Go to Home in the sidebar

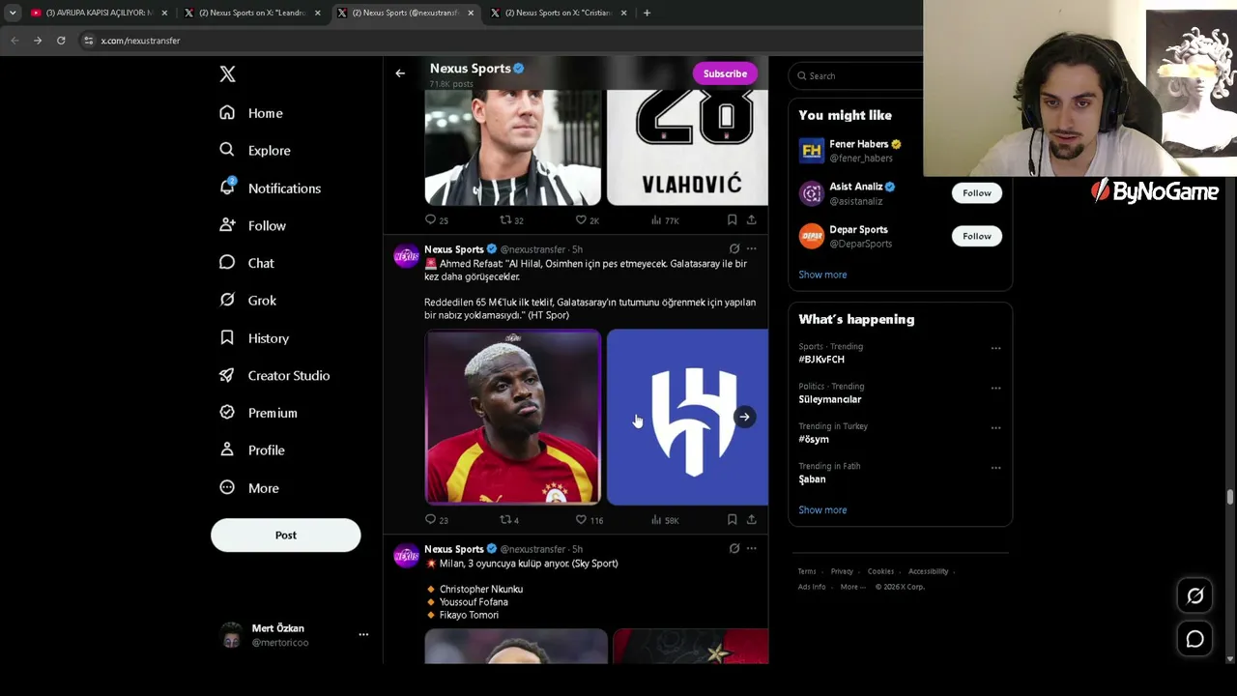pos(251,113)
